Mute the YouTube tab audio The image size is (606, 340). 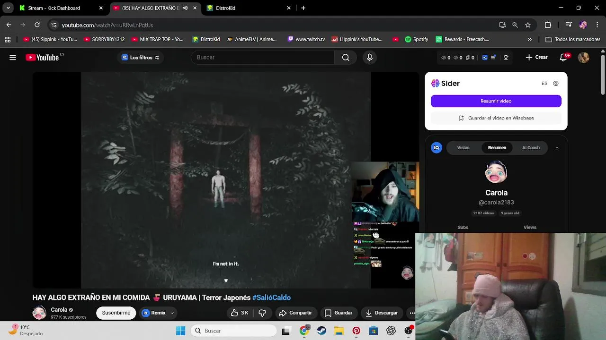pyautogui.click(x=185, y=8)
